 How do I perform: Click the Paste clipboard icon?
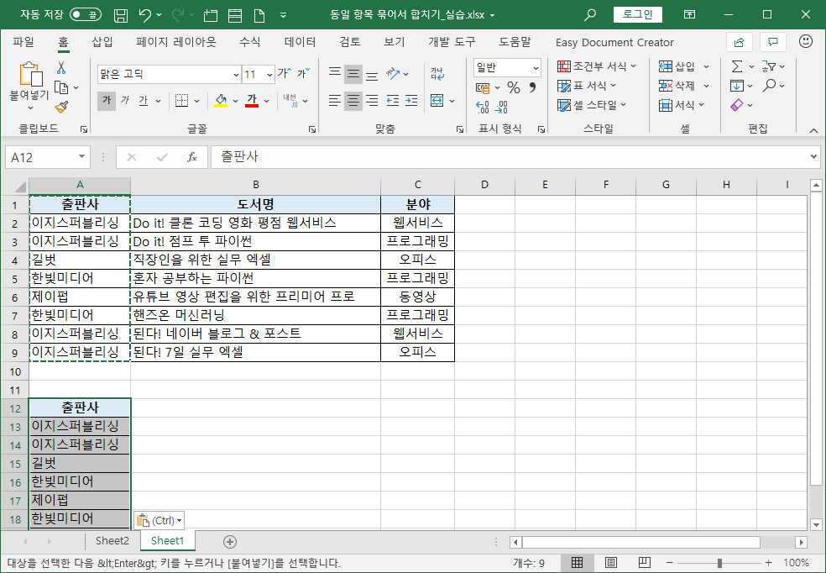tap(30, 74)
